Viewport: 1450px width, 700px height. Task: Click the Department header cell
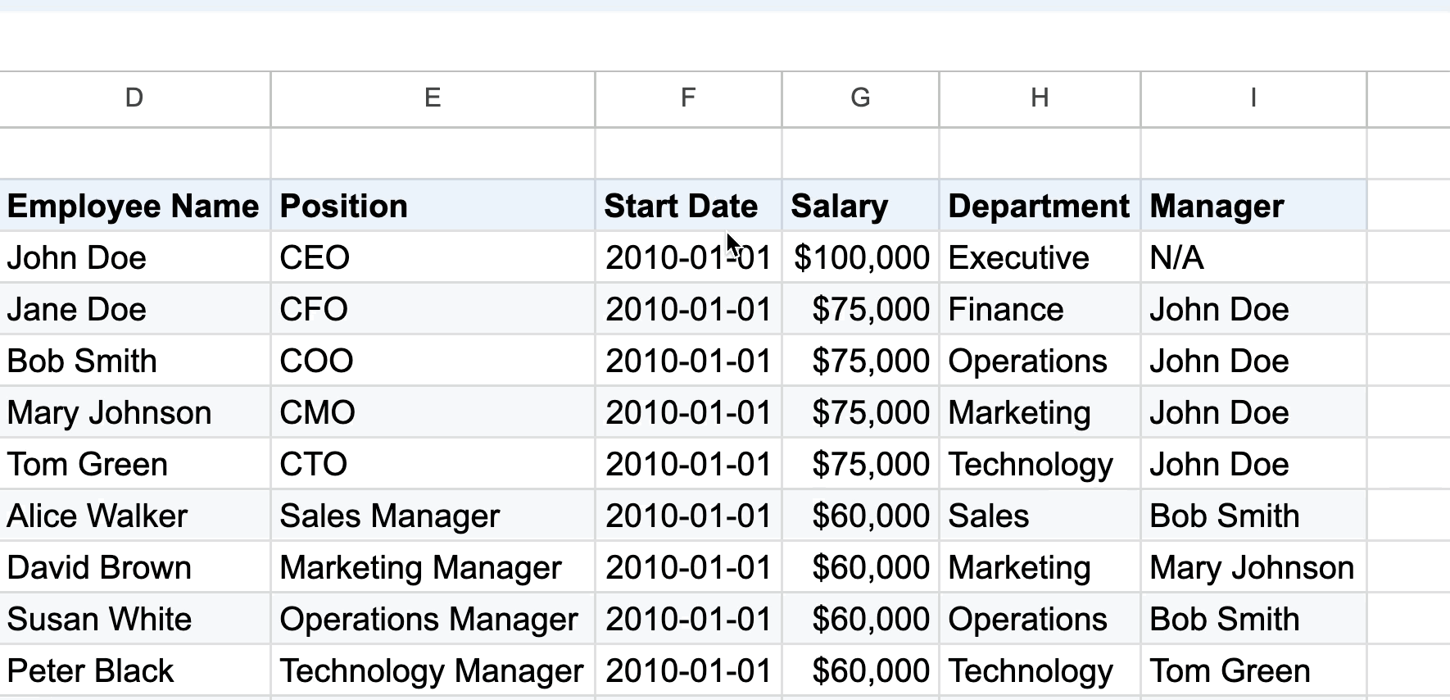[x=1039, y=207]
